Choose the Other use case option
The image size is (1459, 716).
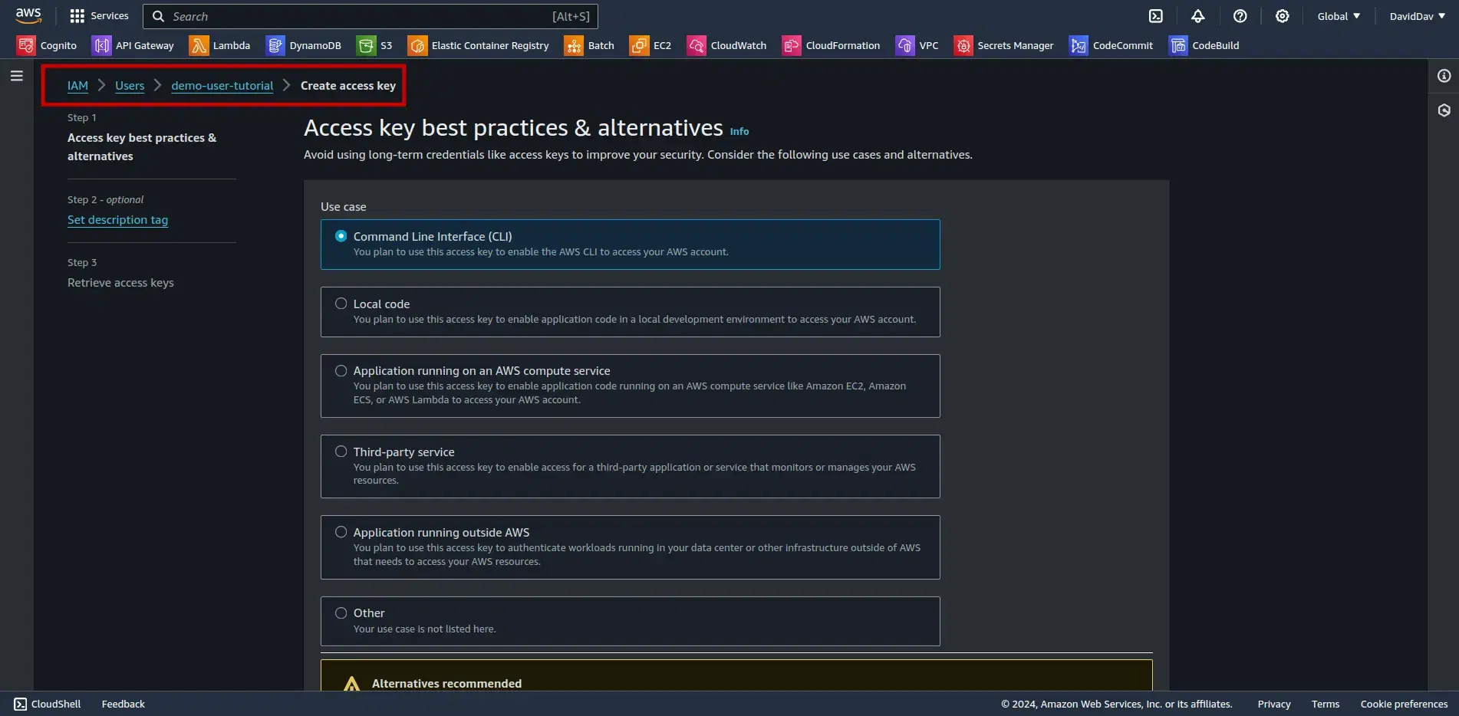click(341, 613)
